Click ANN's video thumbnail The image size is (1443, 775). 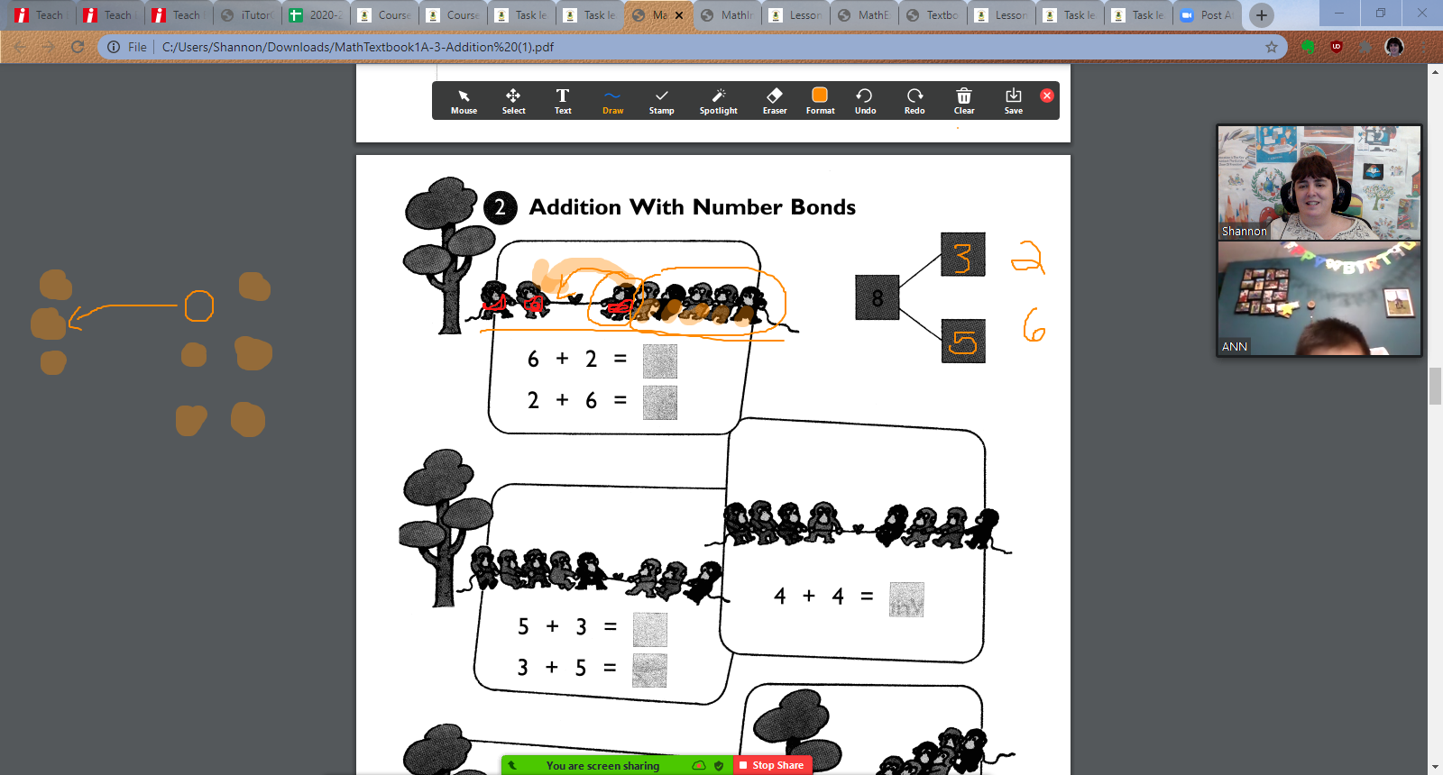pos(1319,298)
